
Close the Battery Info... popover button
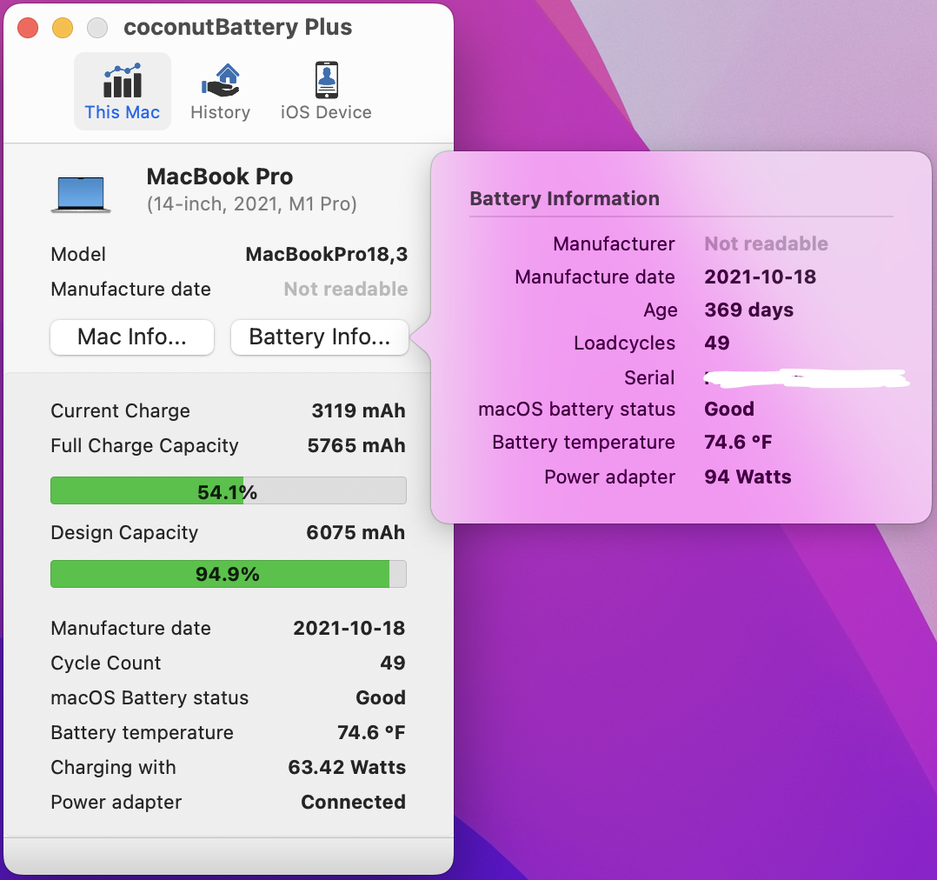320,337
